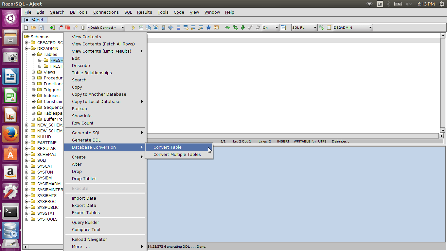
Task: Select View Contents from context menu
Action: 105,37
